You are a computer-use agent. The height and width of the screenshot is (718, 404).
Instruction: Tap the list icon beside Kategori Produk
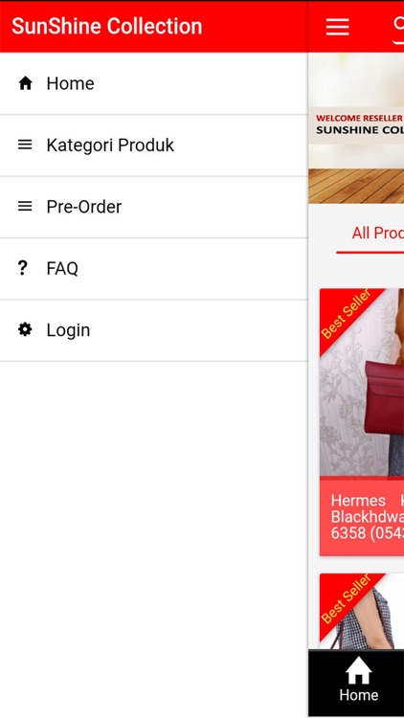click(x=25, y=145)
